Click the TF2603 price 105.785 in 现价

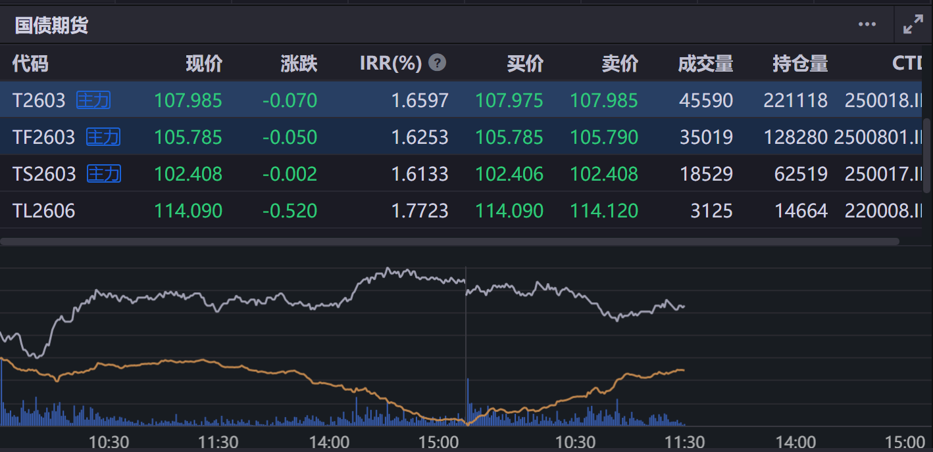pyautogui.click(x=188, y=137)
